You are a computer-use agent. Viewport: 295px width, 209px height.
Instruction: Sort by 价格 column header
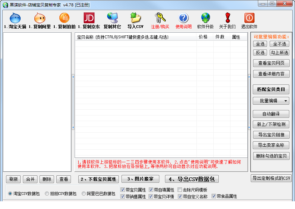[205, 37]
